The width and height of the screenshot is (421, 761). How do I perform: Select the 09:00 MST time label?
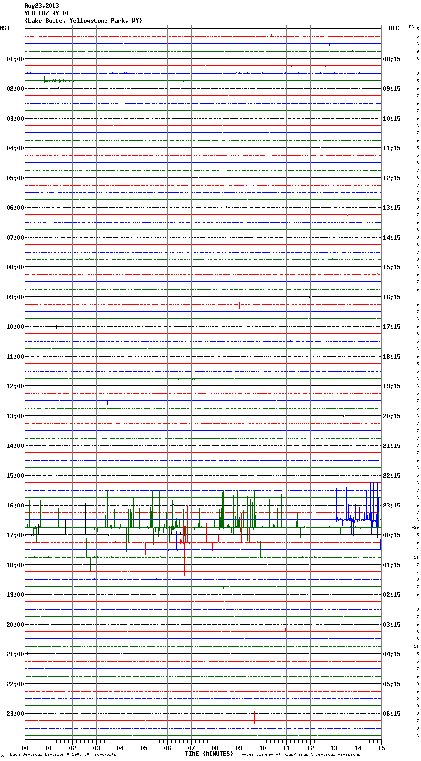click(x=15, y=297)
